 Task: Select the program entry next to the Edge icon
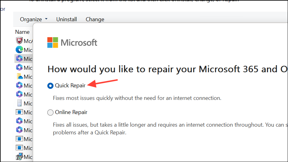click(28, 50)
